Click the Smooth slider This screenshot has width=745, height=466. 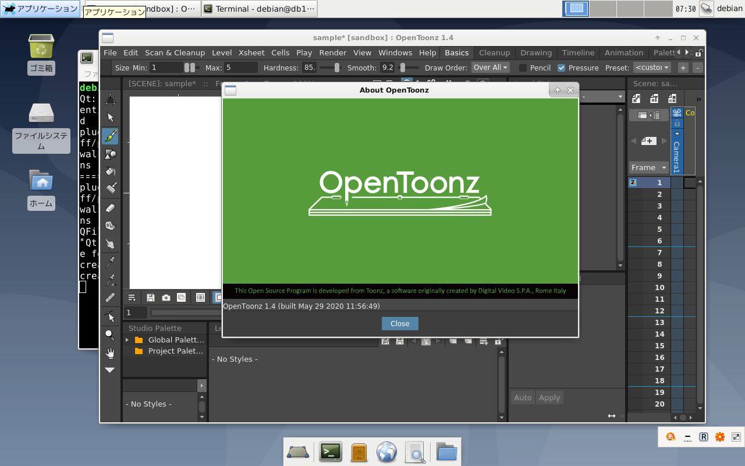tap(409, 68)
